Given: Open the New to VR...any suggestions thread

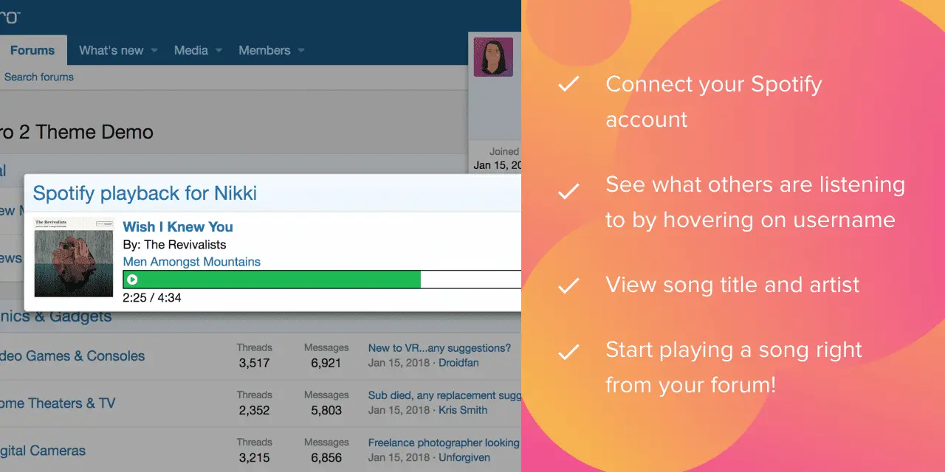Looking at the screenshot, I should pyautogui.click(x=439, y=347).
